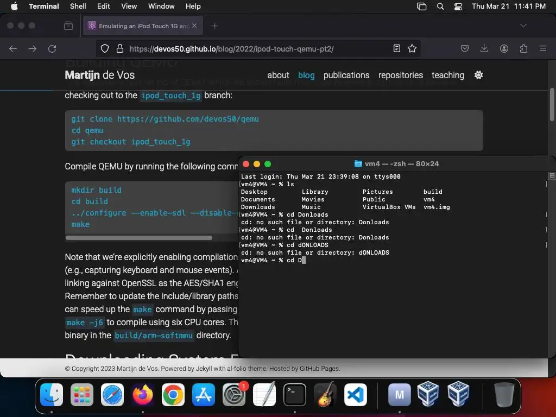
Task: Click 'Downloads' in the Terminal ls output
Action: 258,207
